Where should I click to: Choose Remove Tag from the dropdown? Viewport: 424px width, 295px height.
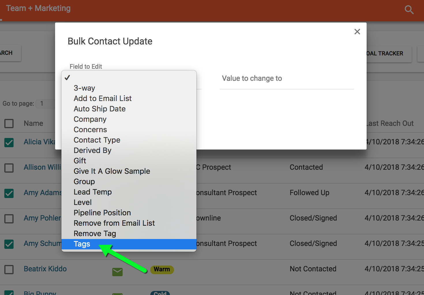point(95,233)
